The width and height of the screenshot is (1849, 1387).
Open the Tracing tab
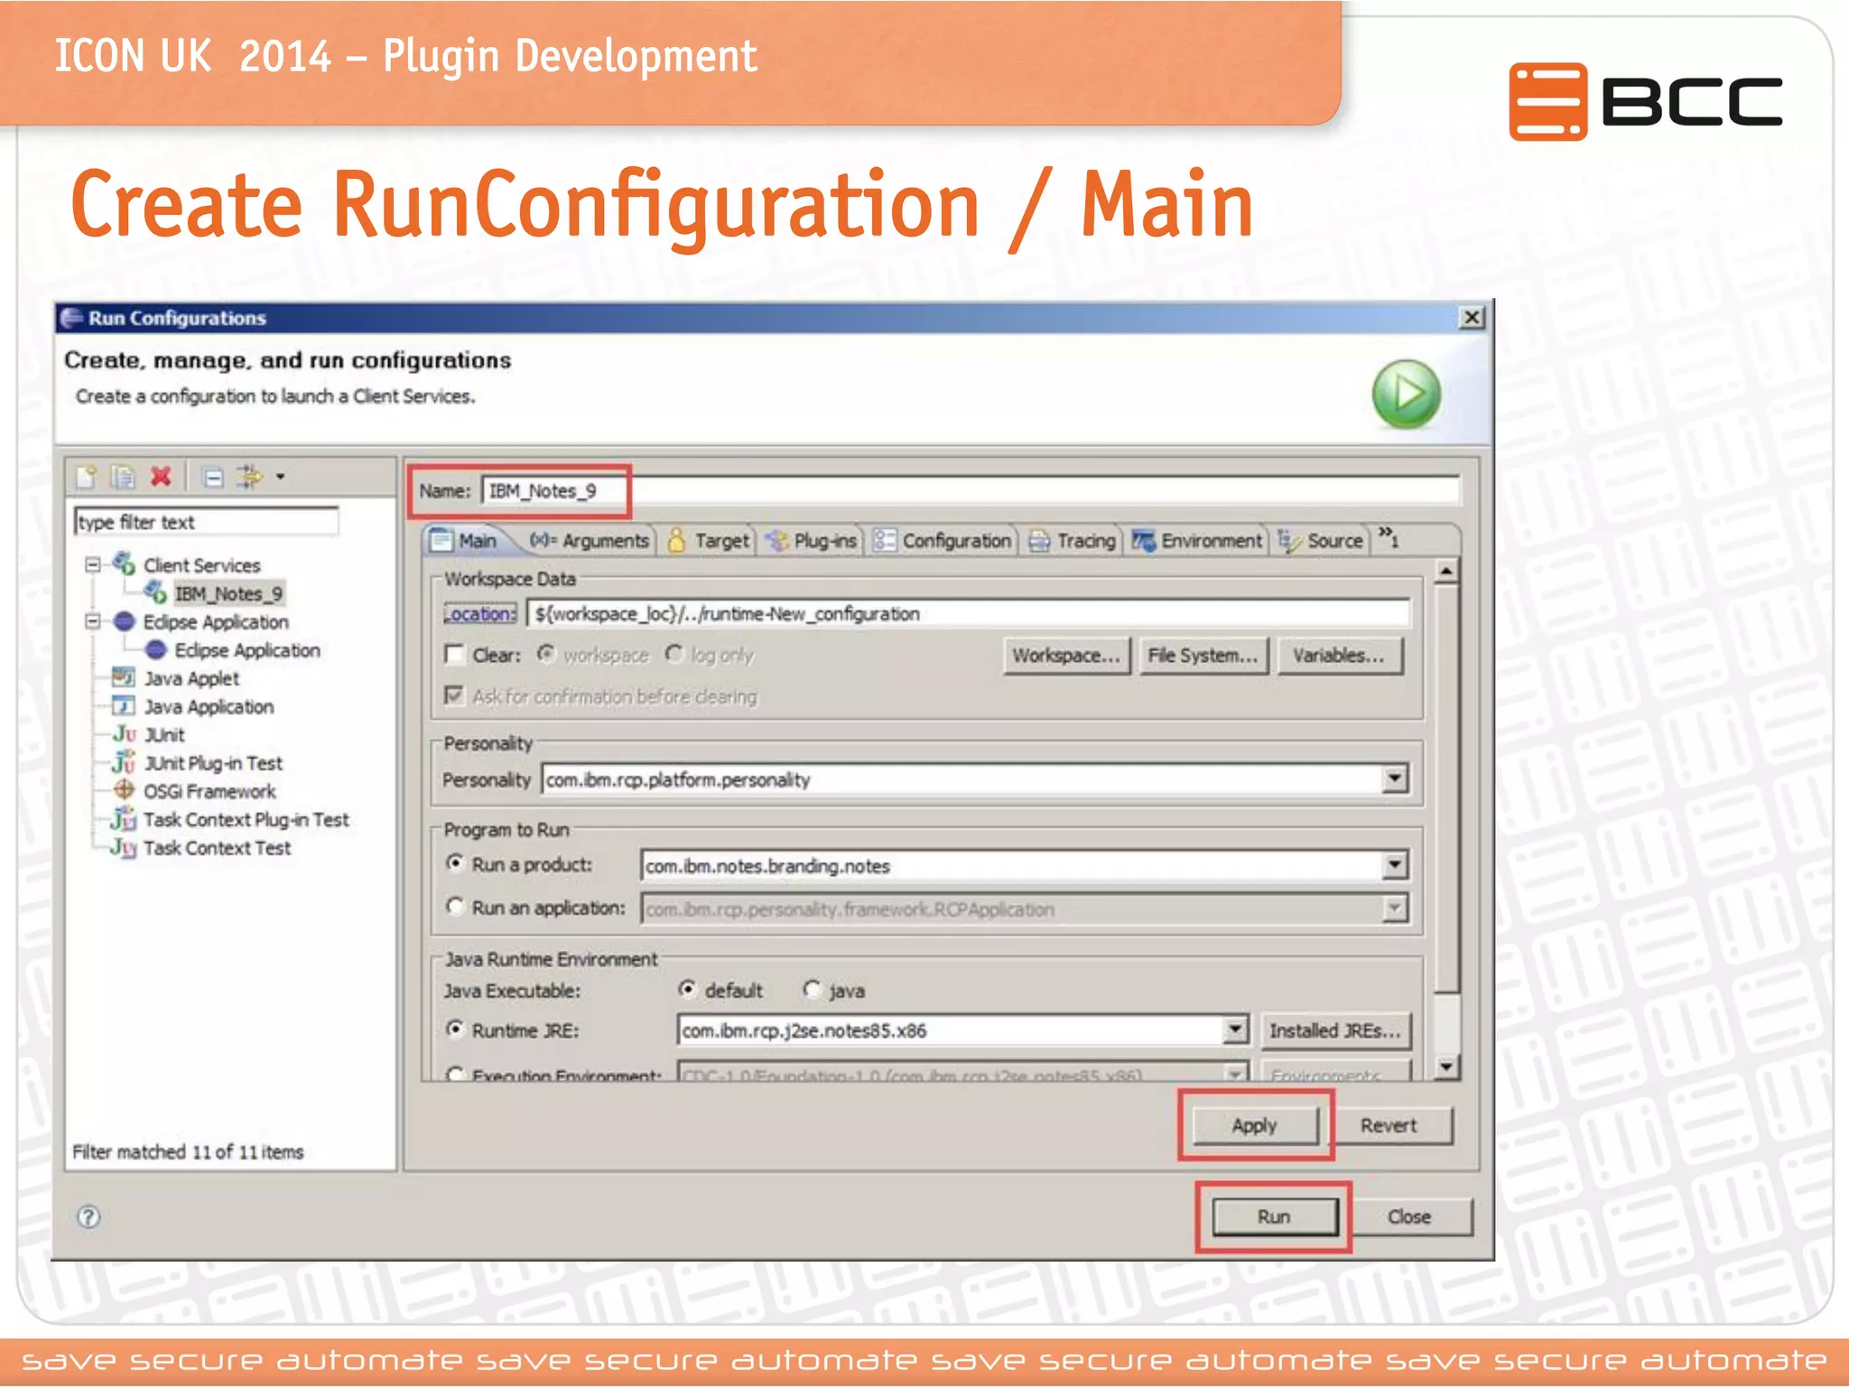tap(1073, 540)
